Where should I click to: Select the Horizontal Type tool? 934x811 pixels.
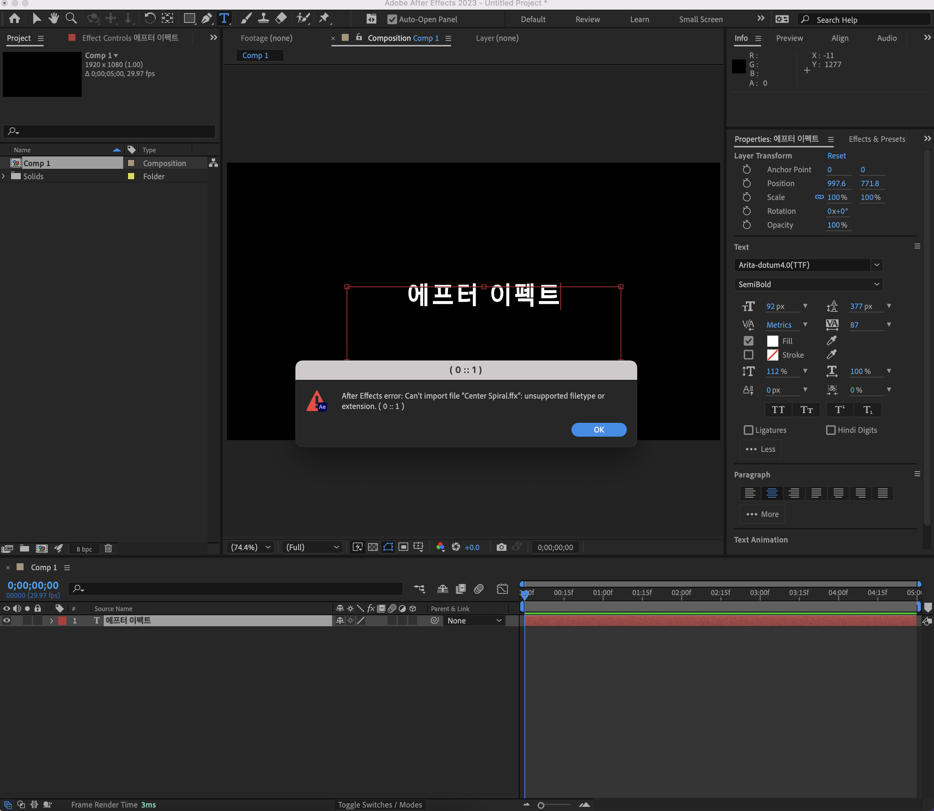[x=224, y=18]
